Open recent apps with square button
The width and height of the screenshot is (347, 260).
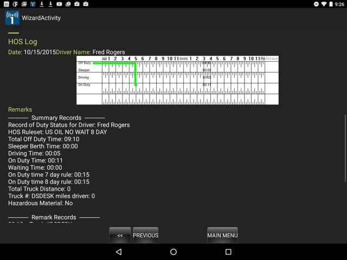(x=228, y=252)
